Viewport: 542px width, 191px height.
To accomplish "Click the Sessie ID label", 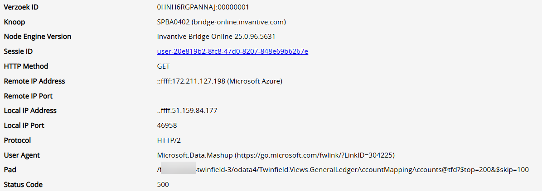I will pos(18,51).
